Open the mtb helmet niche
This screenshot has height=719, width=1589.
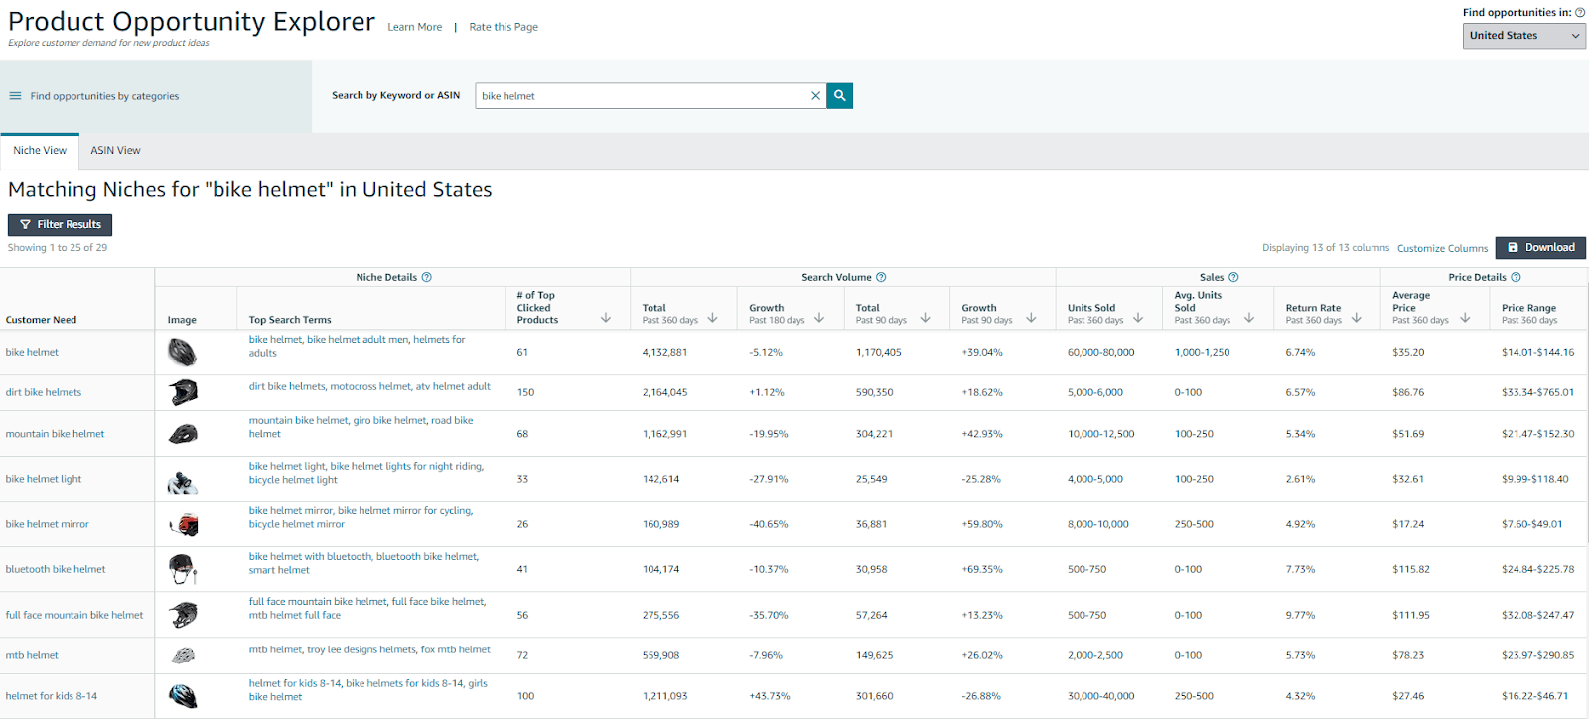pyautogui.click(x=32, y=655)
